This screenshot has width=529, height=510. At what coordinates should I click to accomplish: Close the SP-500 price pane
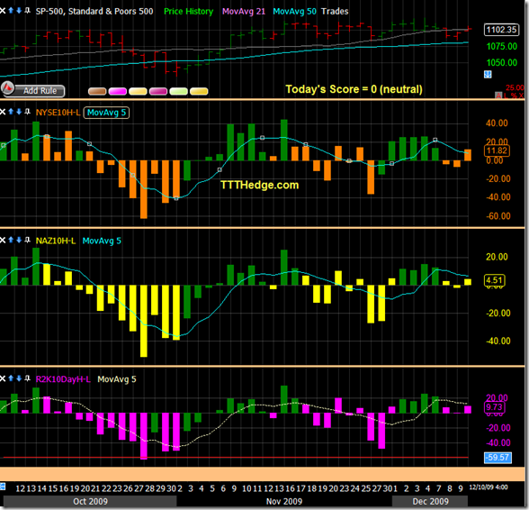(x=3, y=11)
